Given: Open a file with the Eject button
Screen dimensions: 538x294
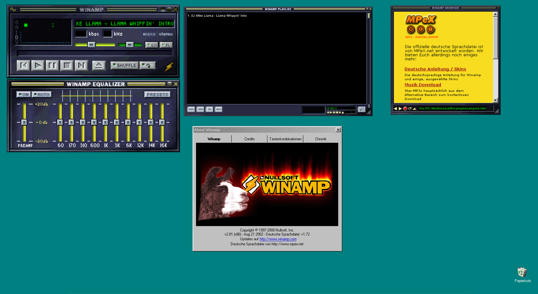Looking at the screenshot, I should (99, 66).
